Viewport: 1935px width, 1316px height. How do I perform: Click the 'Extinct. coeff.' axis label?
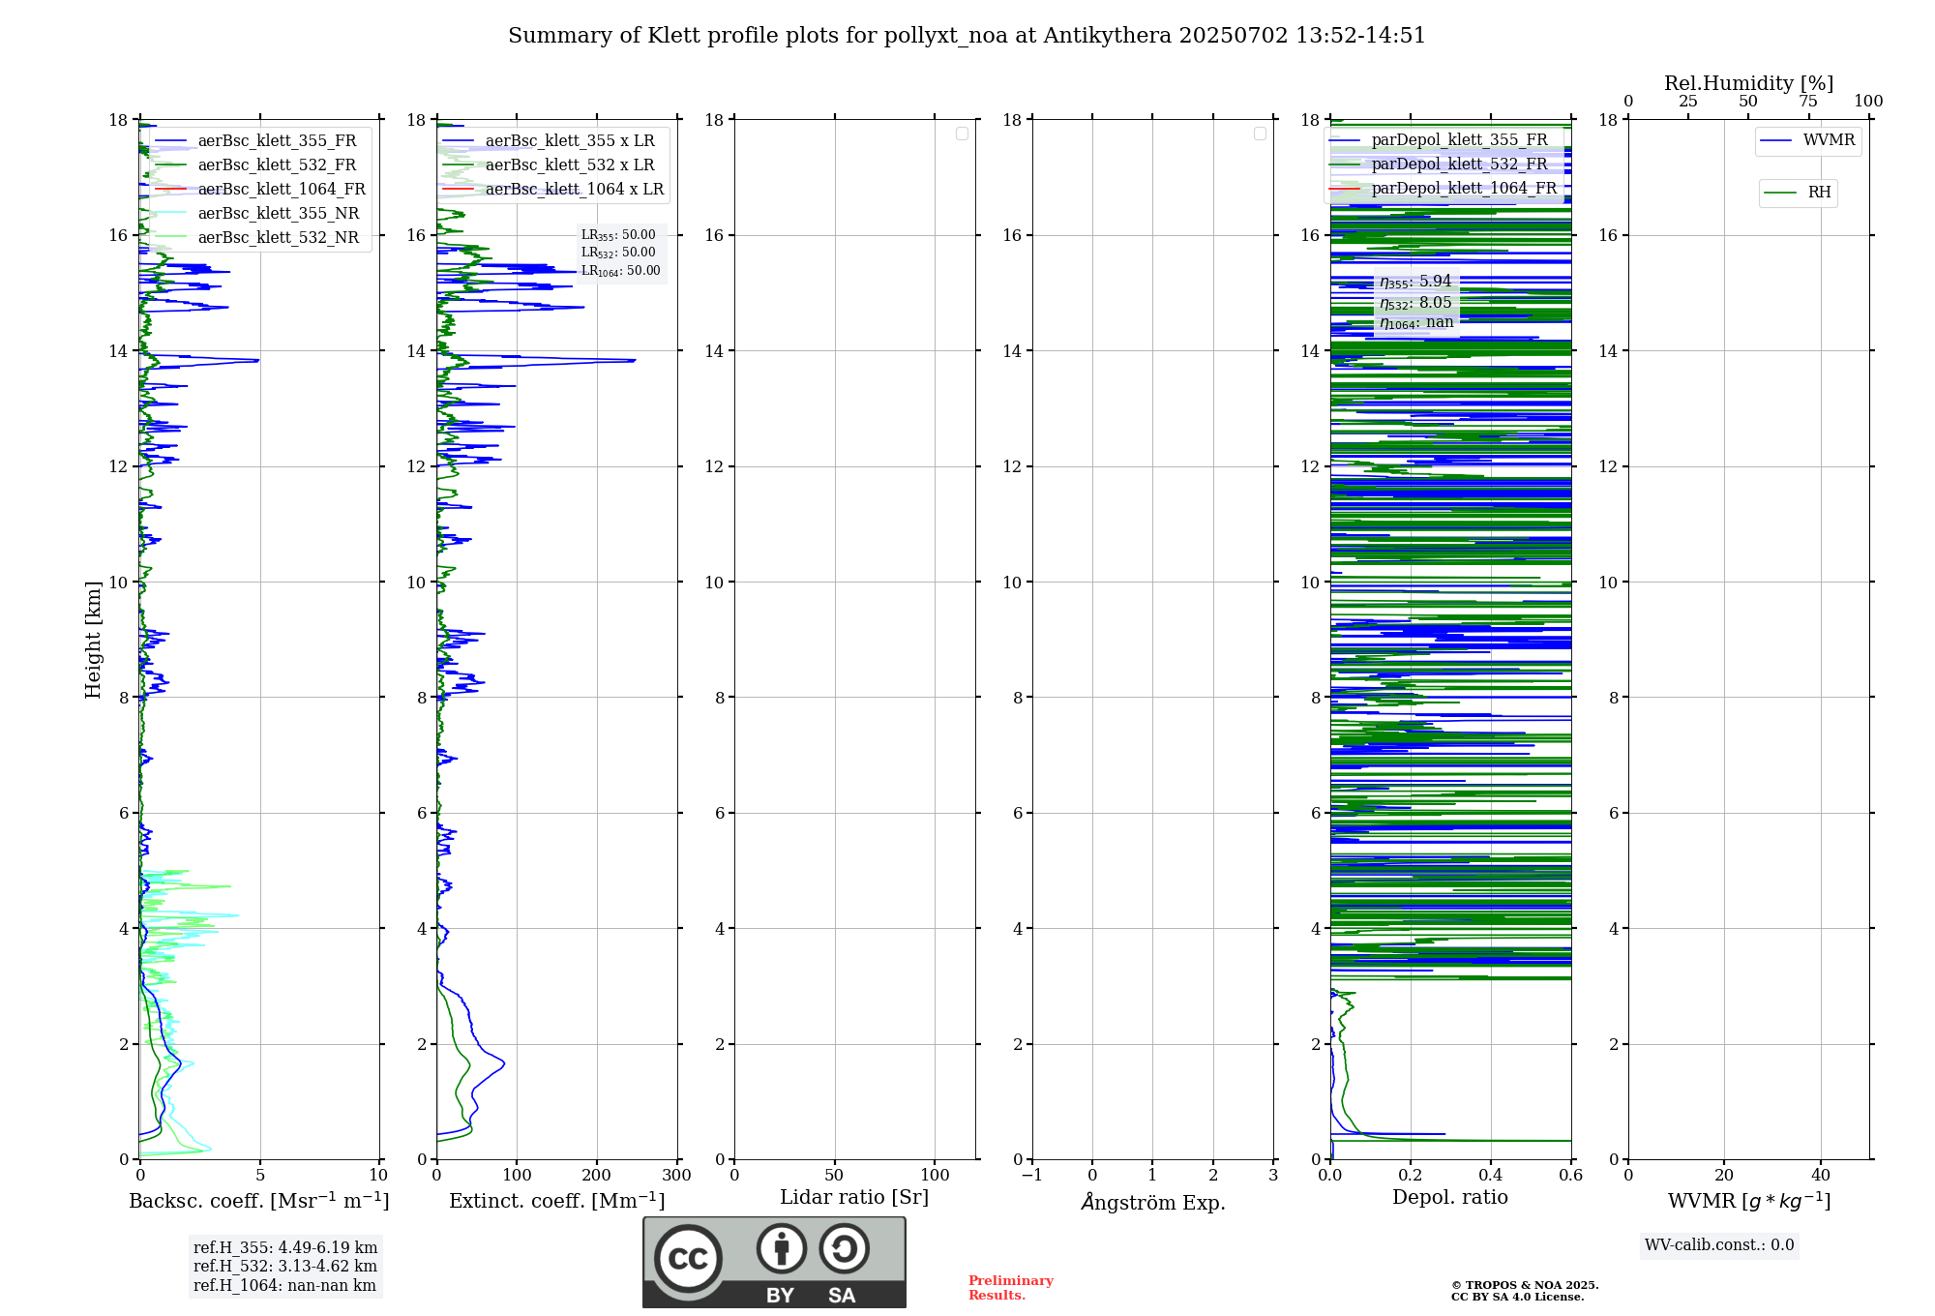pos(557,1201)
